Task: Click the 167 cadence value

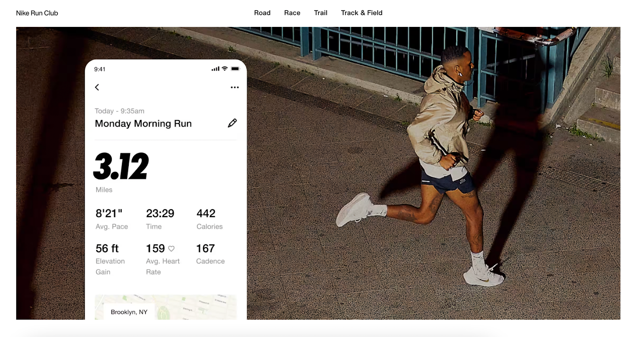Action: coord(205,248)
